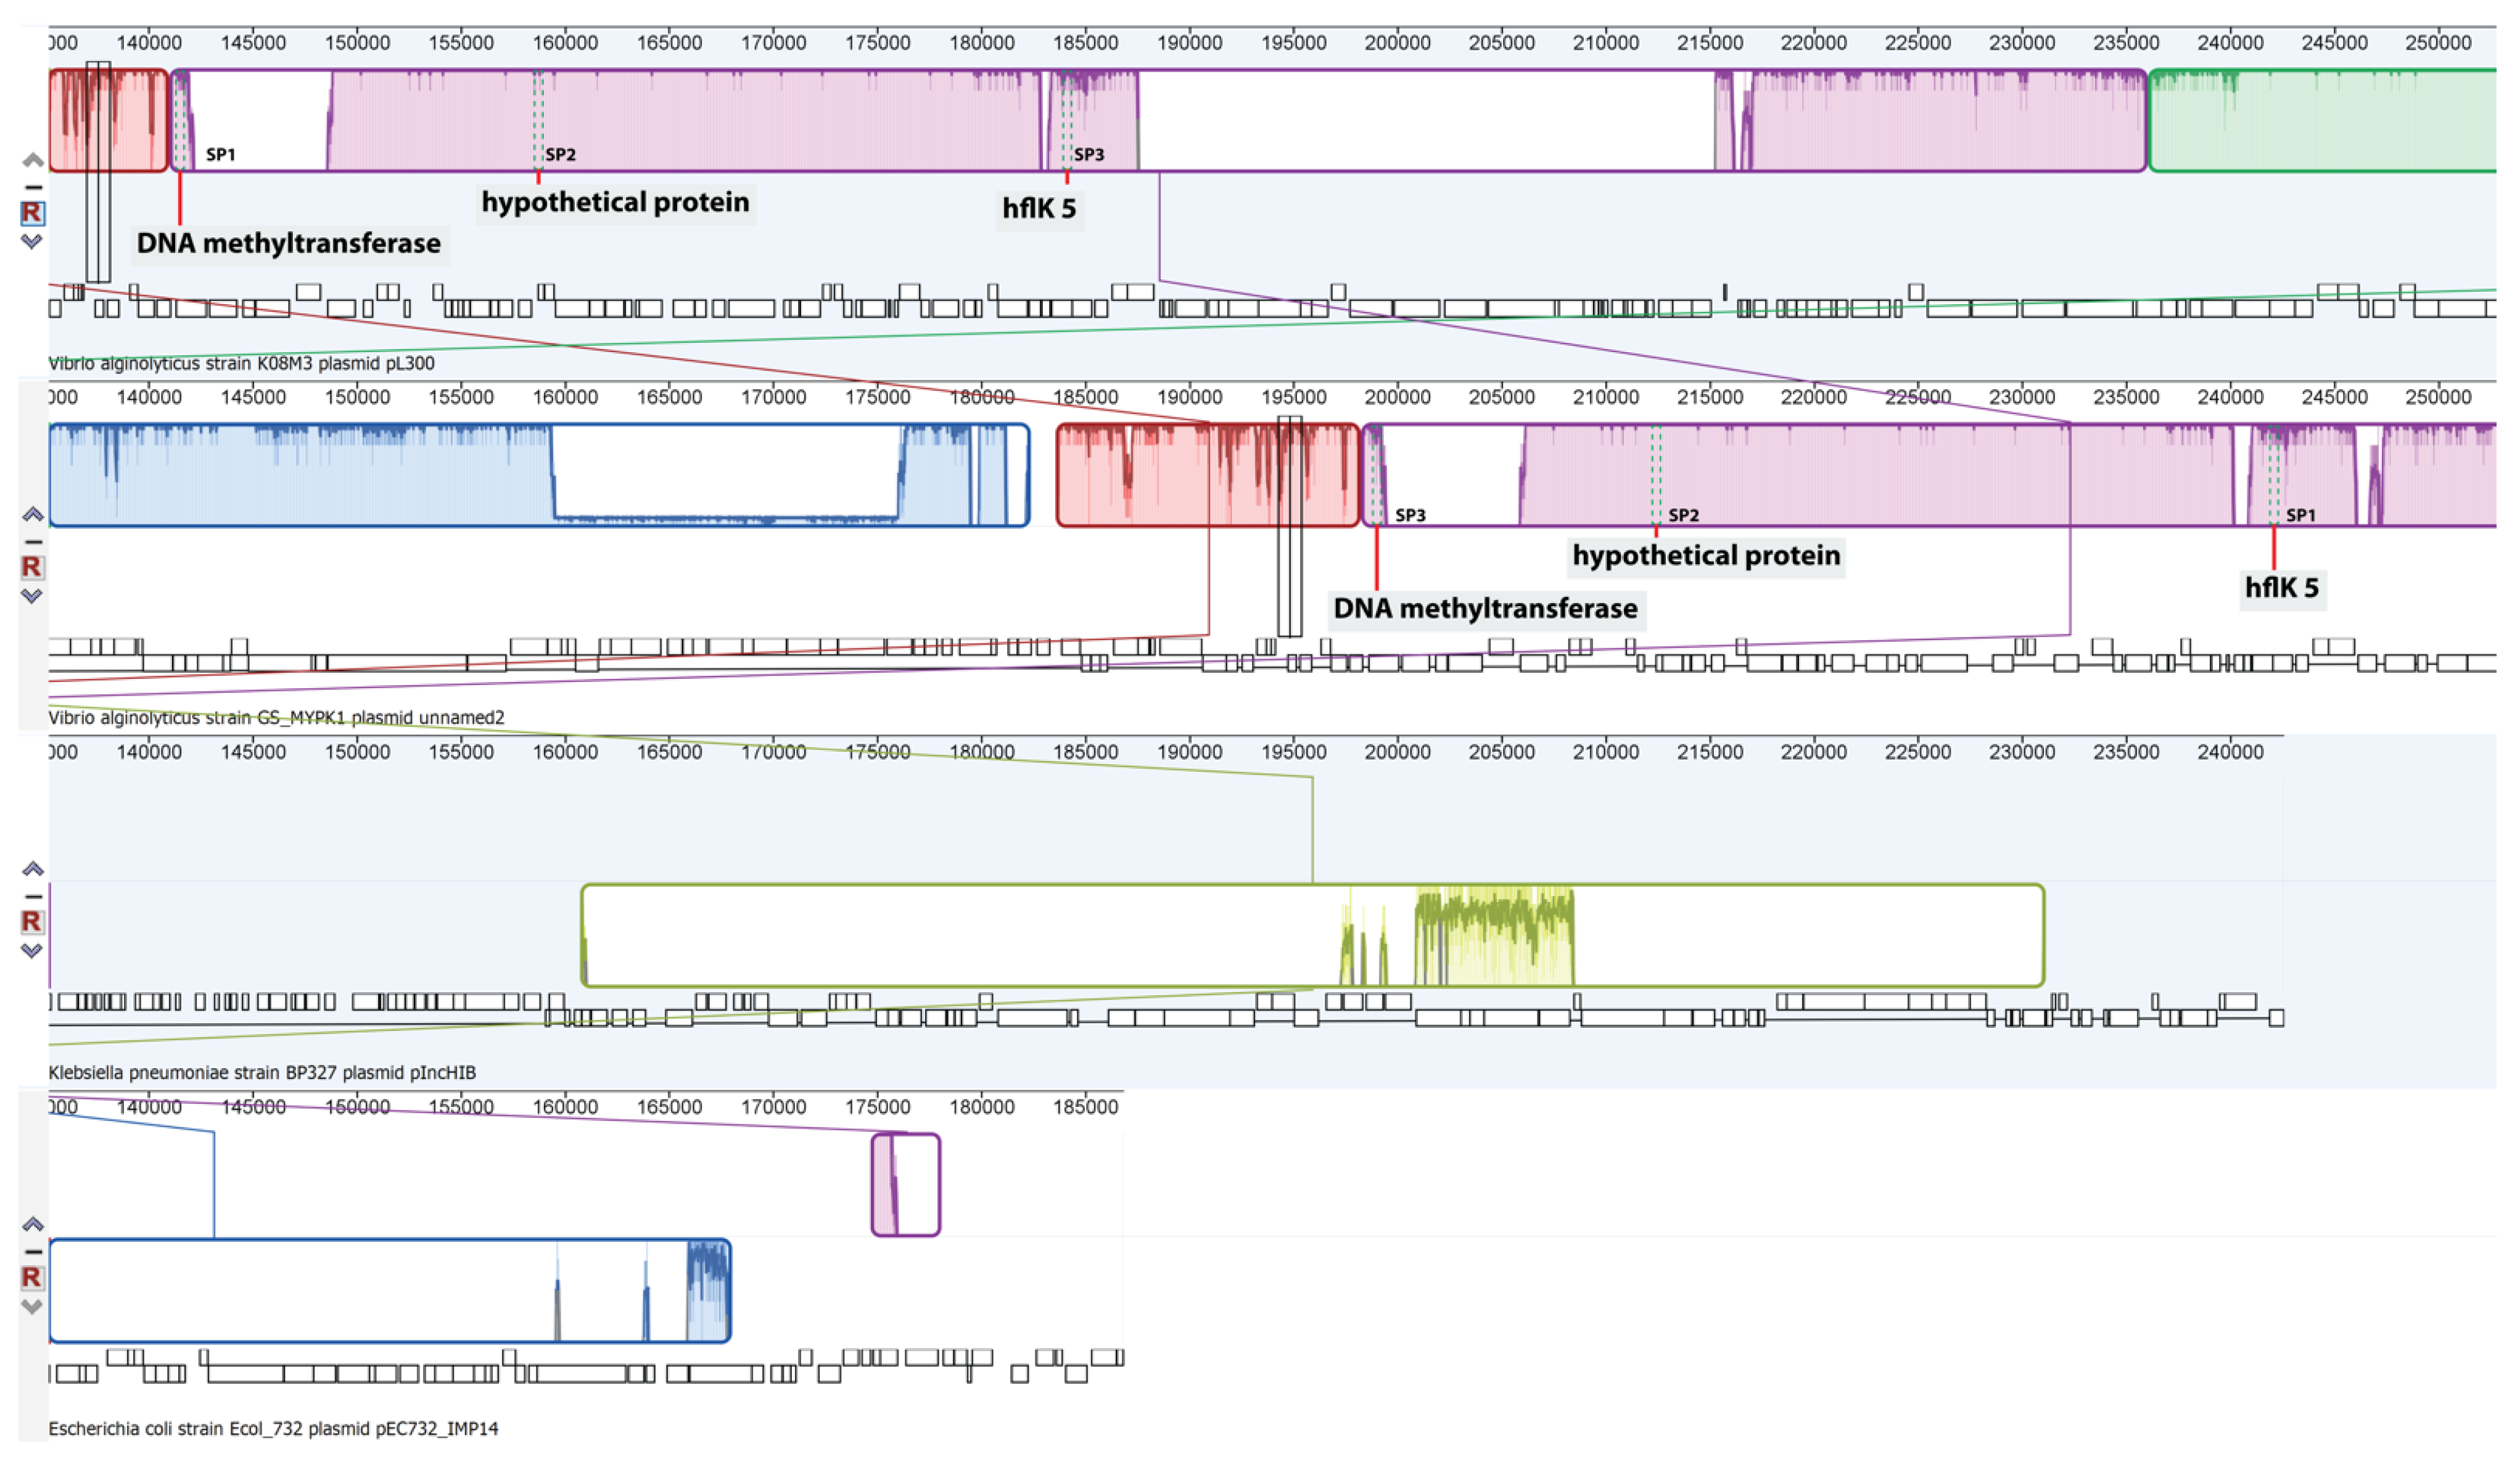Move the E. coli pEC732_IMP14 genome down
Screen dimensions: 2520x1467
[32, 1306]
